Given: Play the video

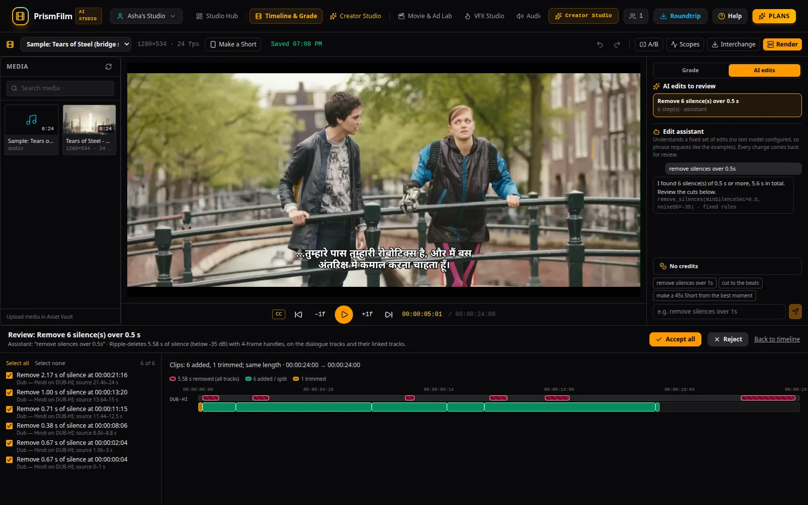Looking at the screenshot, I should pos(344,314).
